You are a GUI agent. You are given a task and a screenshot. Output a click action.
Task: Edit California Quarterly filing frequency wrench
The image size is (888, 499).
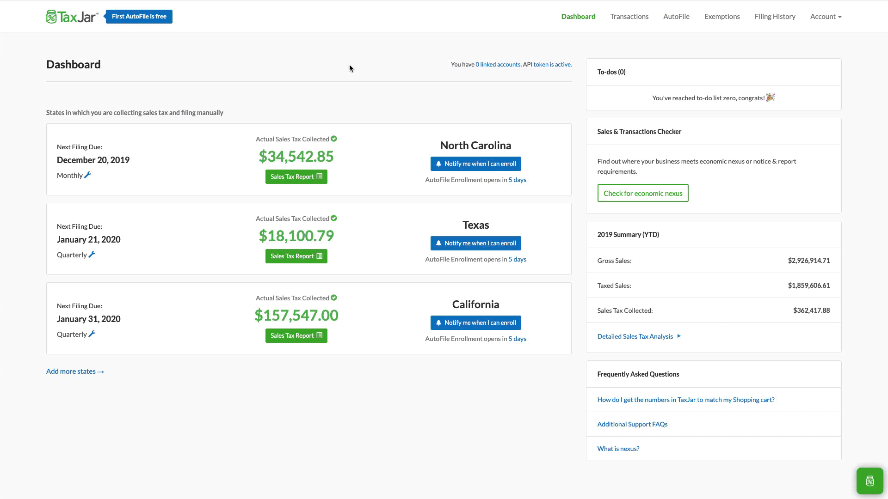92,334
